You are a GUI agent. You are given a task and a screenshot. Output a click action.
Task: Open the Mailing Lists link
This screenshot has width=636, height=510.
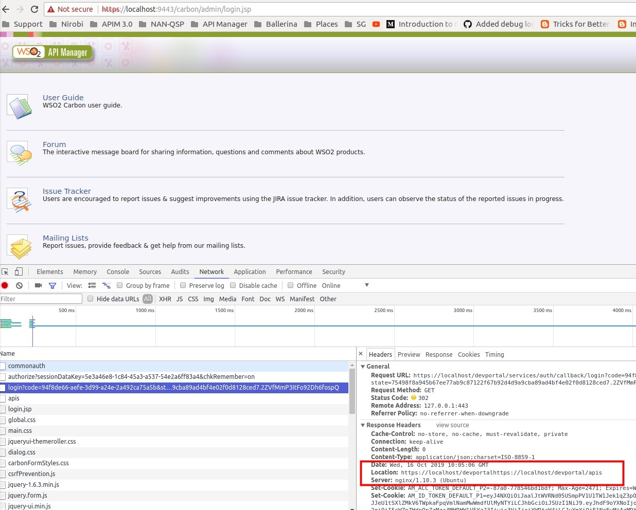coord(65,238)
